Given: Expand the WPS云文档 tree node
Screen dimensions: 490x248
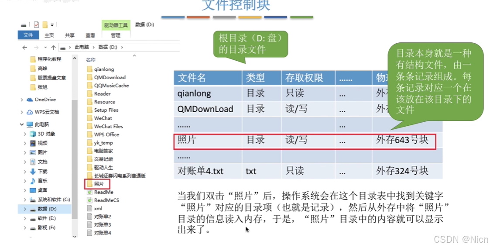Looking at the screenshot, I should click(x=21, y=112).
